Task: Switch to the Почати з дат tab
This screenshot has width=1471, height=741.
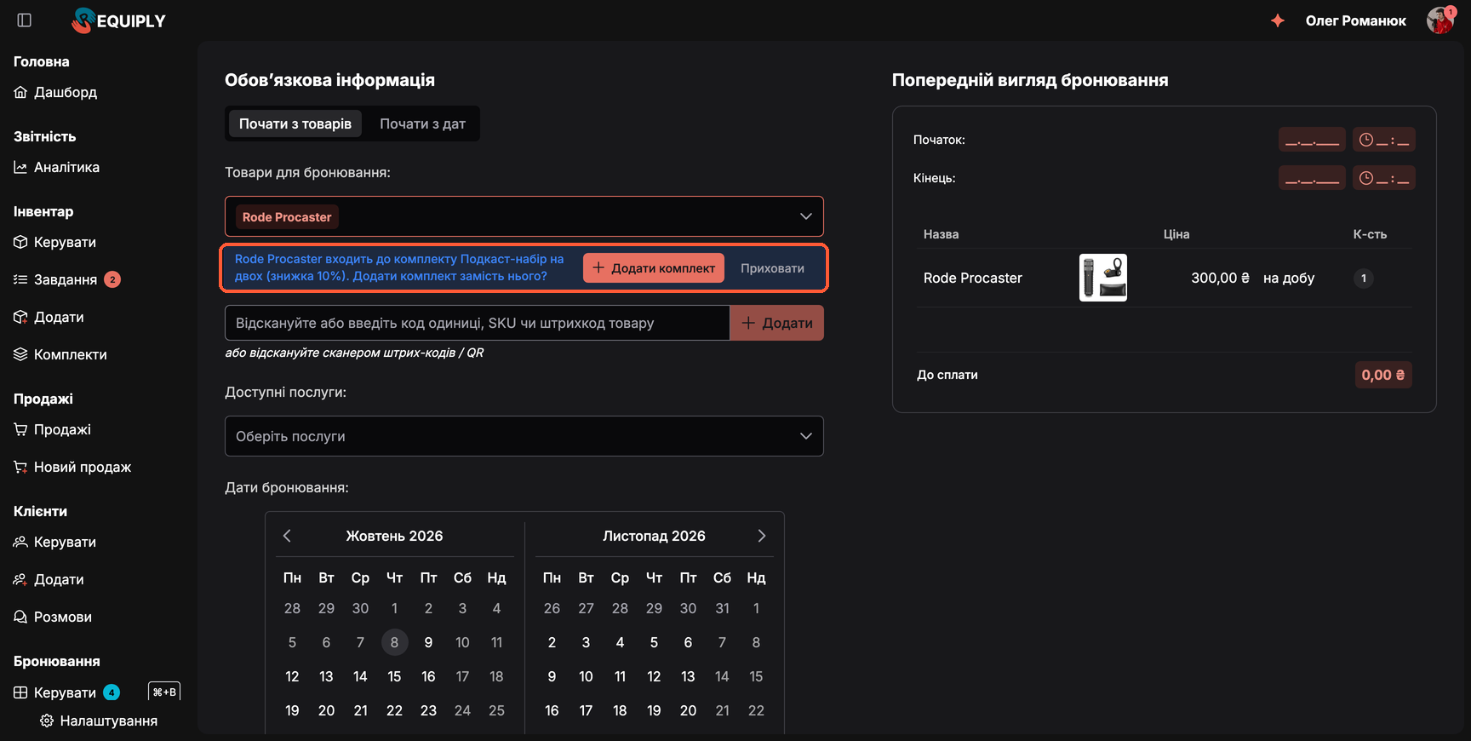Action: (x=422, y=123)
